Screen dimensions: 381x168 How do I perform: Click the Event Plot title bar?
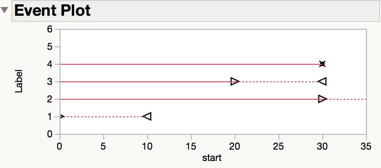click(x=196, y=11)
